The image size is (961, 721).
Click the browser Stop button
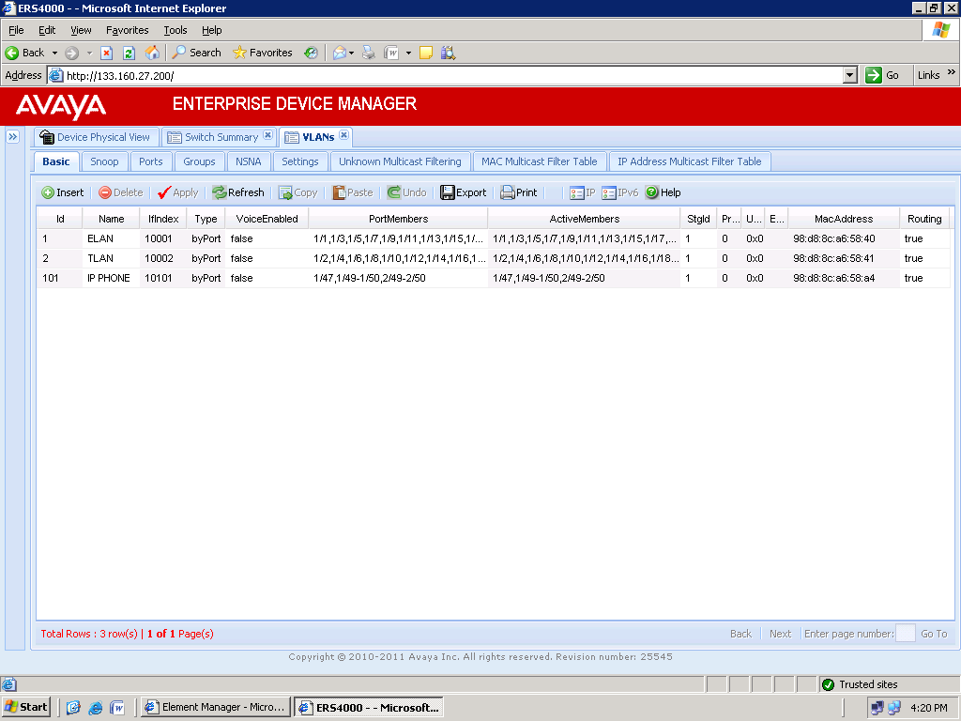coord(107,53)
